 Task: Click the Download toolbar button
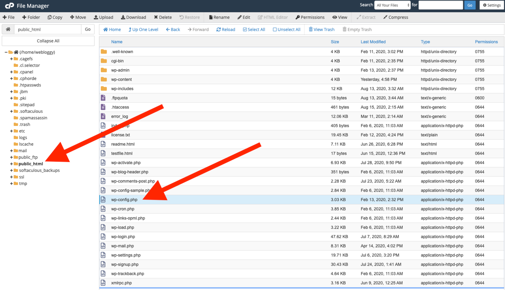[134, 17]
